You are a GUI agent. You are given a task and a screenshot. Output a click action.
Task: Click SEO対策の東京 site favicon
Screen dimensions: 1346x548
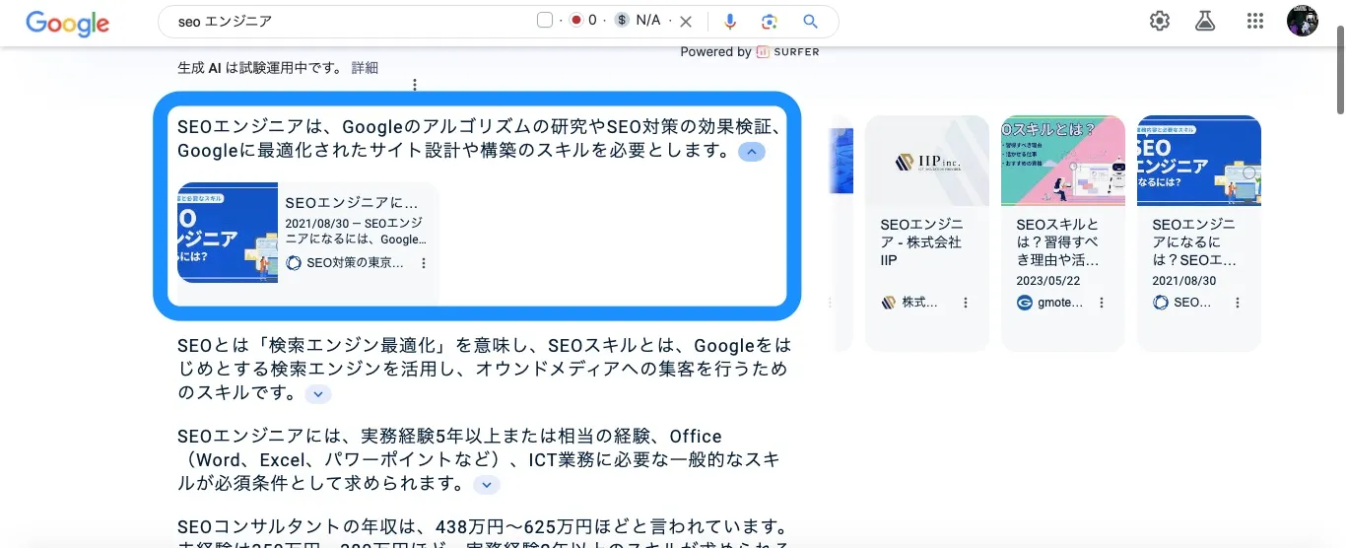294,263
